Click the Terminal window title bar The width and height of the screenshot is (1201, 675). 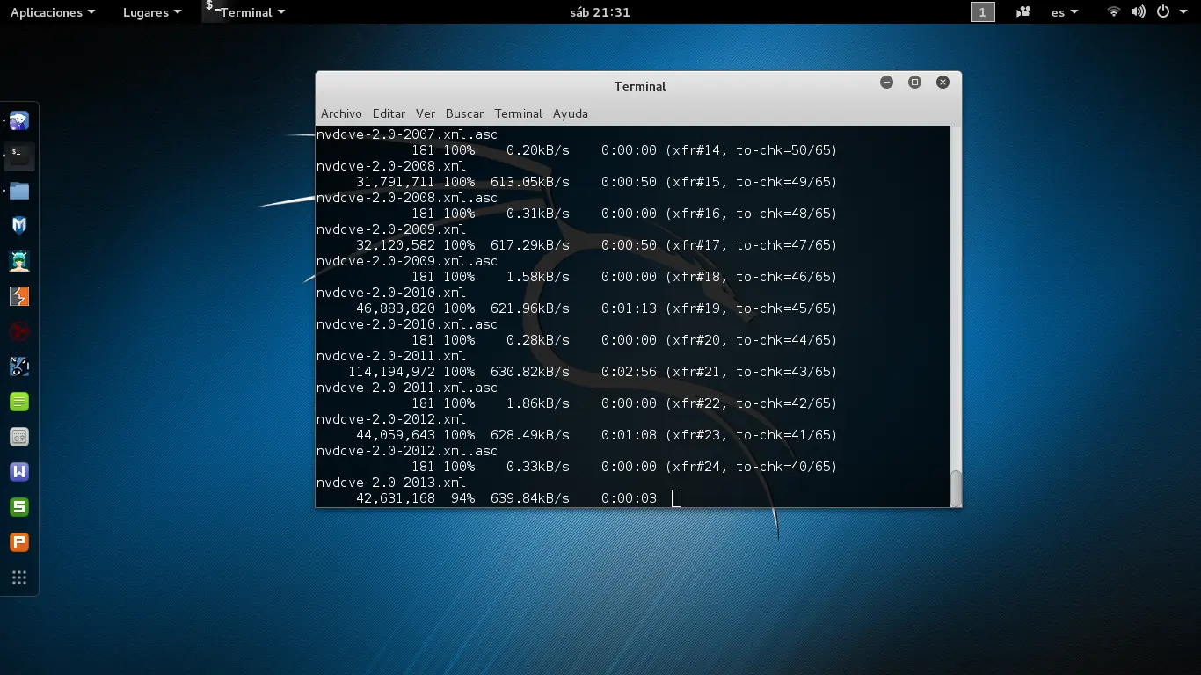(638, 85)
